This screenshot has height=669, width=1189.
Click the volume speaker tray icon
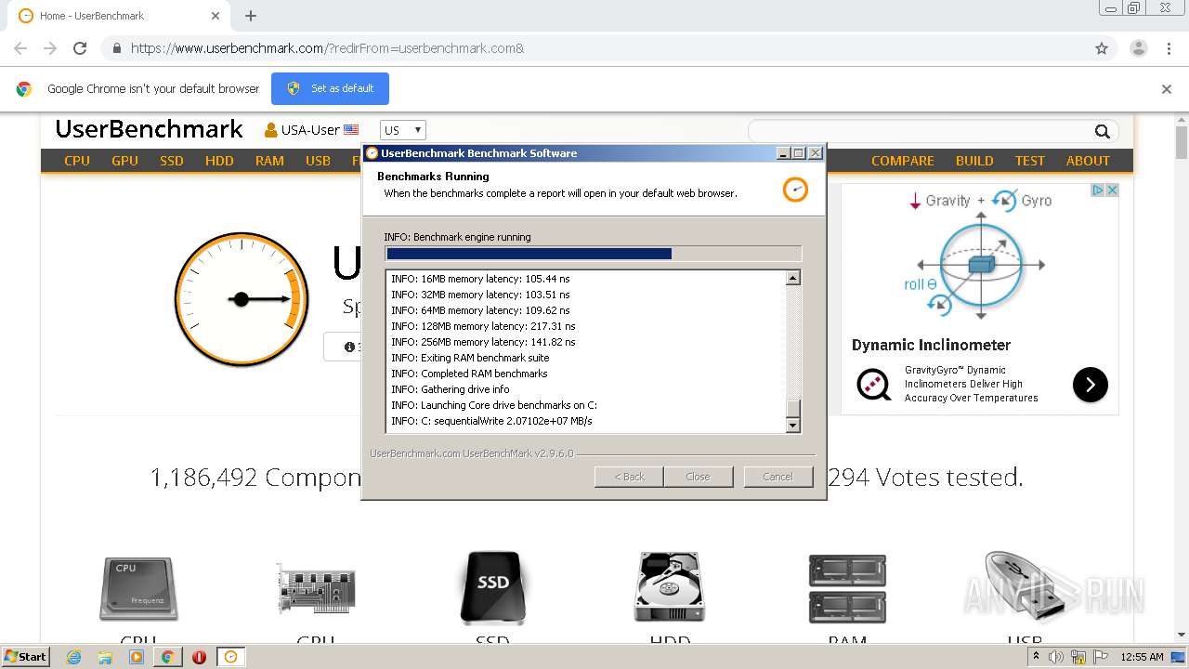pyautogui.click(x=1056, y=657)
